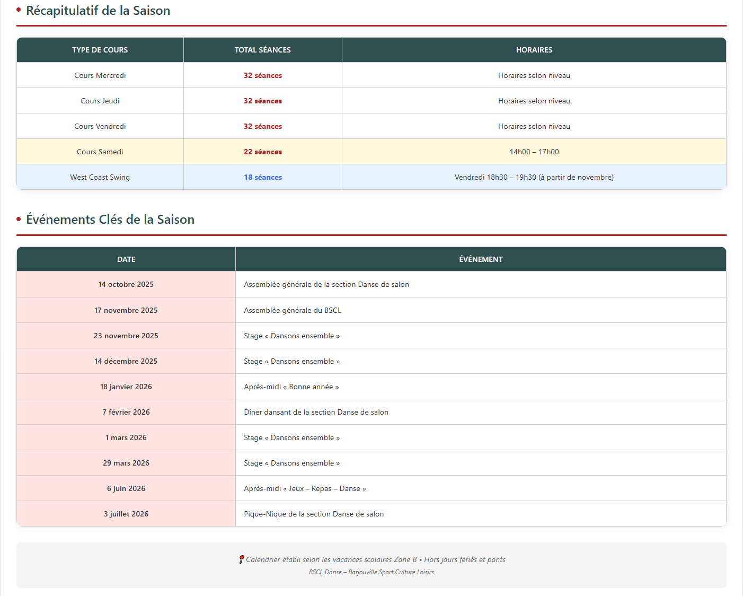Viewport: 743px width, 596px height.
Task: Click the HORAIRES column header
Action: coord(534,50)
